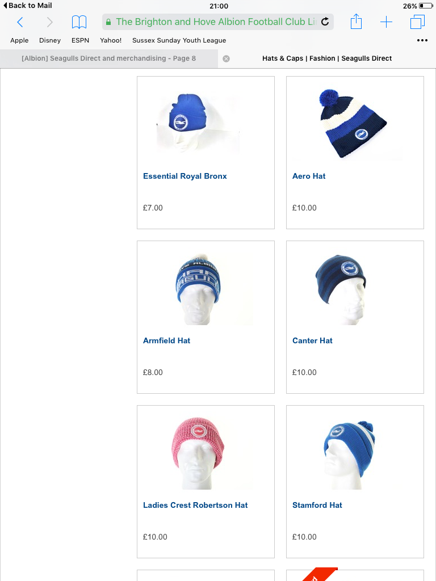Open the bookmarks book icon
The height and width of the screenshot is (581, 436).
tap(79, 22)
